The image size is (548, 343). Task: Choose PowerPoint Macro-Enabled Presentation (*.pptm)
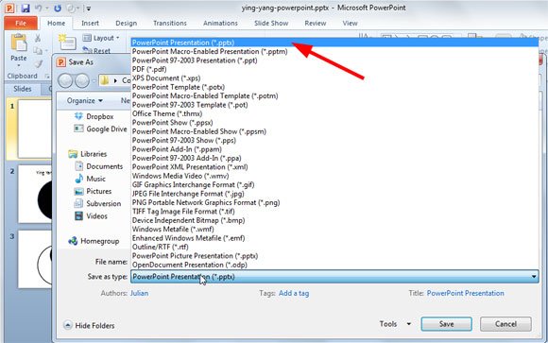pos(334,51)
